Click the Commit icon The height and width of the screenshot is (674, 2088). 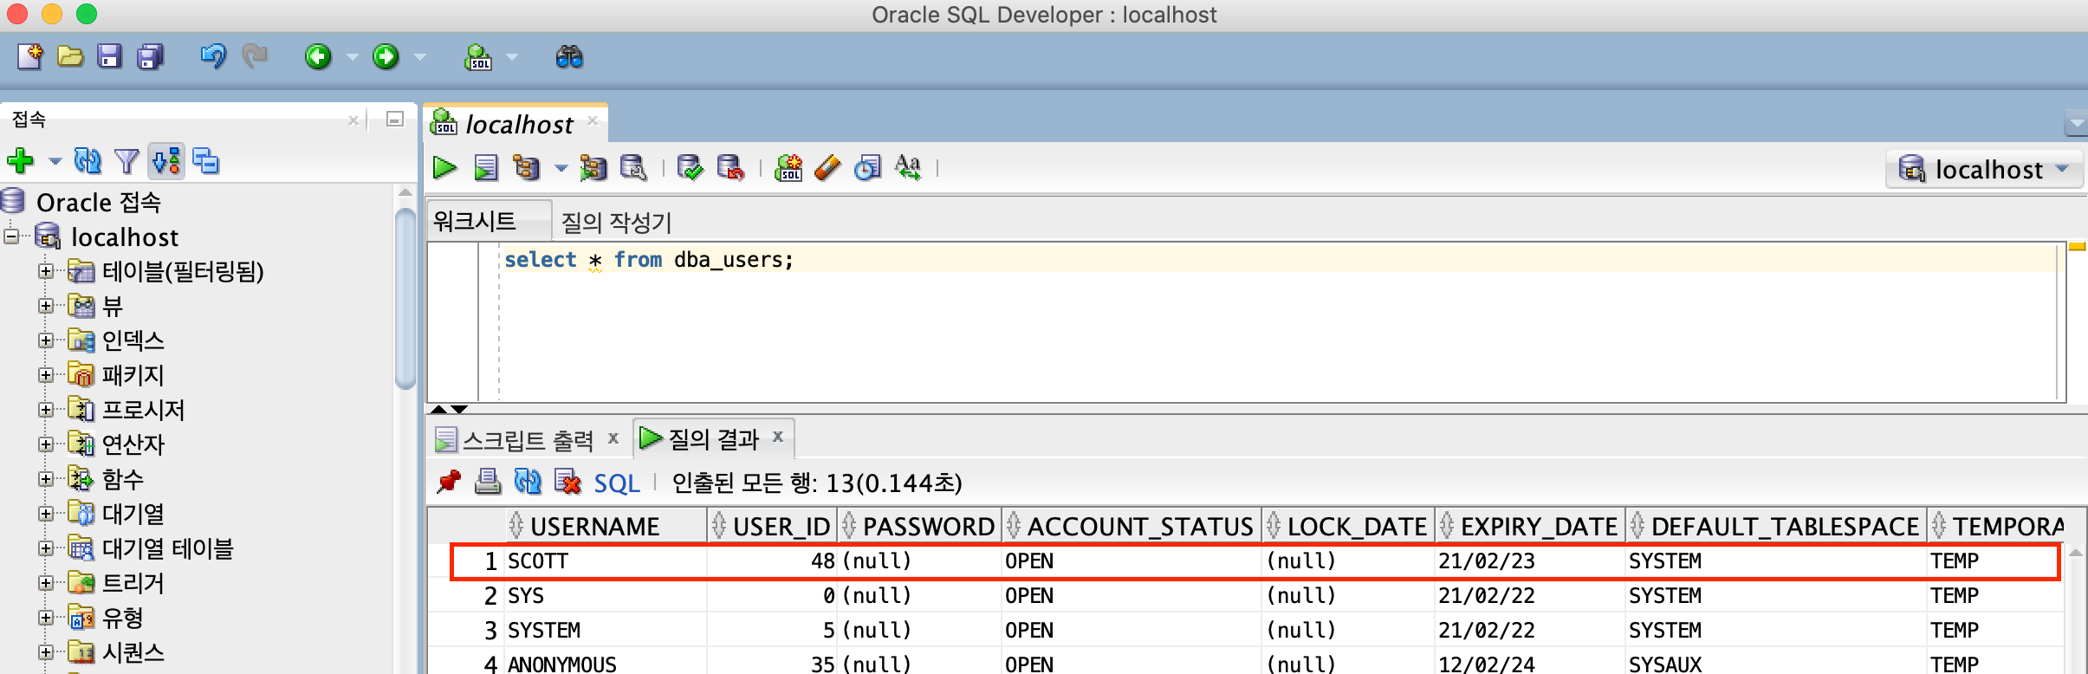tap(690, 167)
